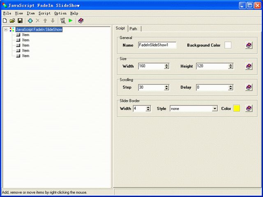The image size is (263, 197).
Task: Click the Width spinner arrows in Size
Action: [166, 66]
